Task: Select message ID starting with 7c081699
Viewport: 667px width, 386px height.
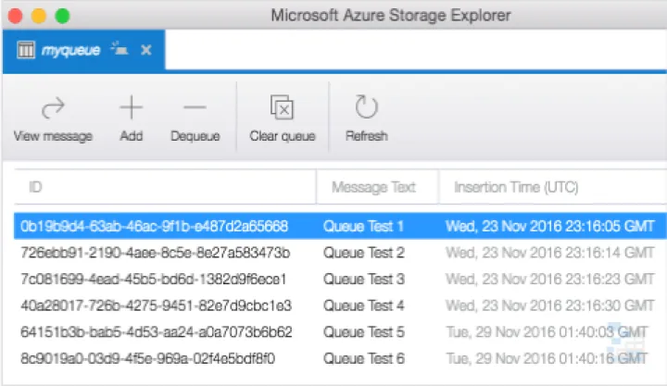Action: [154, 279]
